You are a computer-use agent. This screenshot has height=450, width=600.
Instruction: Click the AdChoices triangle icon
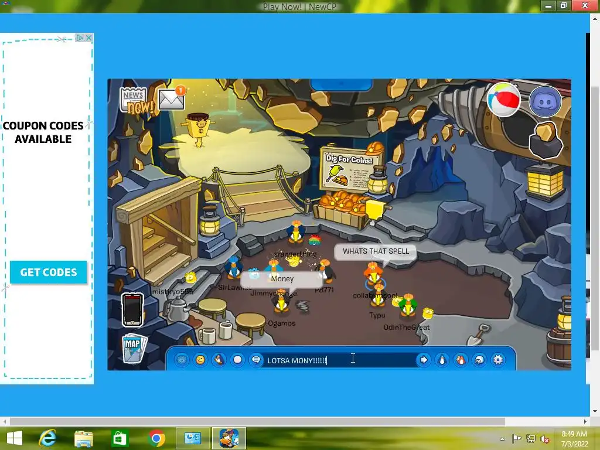click(x=80, y=37)
